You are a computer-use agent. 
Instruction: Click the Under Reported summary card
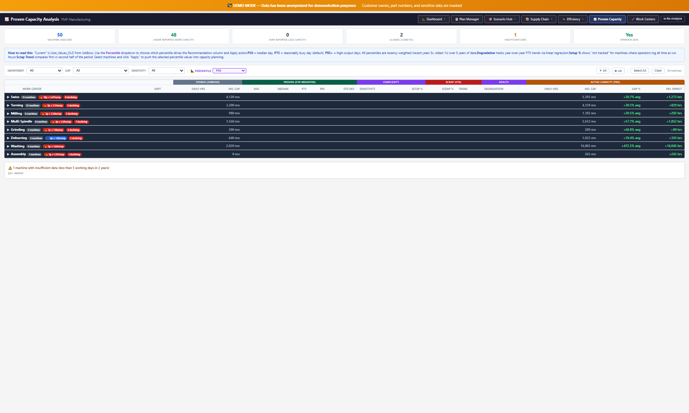pos(174,36)
